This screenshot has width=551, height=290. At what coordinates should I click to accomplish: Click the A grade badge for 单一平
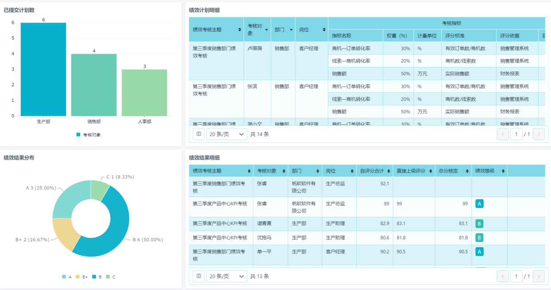tap(479, 252)
